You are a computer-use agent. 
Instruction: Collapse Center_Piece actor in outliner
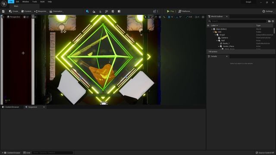[219, 46]
